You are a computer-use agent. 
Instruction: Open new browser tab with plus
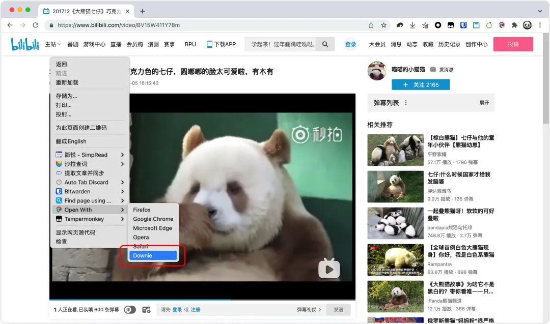[143, 11]
